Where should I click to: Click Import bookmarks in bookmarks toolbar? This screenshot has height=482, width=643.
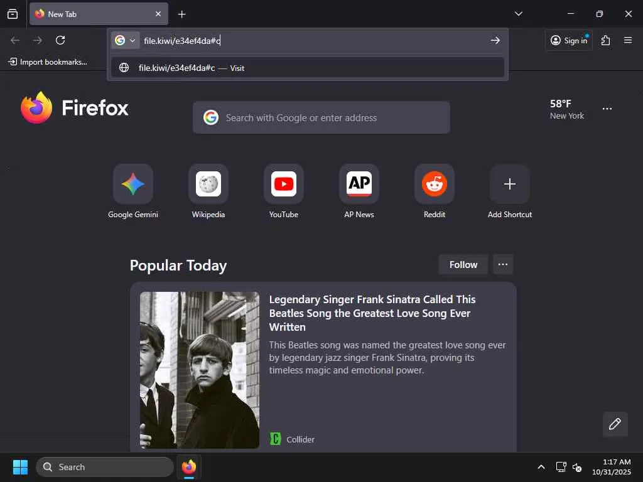(x=48, y=62)
